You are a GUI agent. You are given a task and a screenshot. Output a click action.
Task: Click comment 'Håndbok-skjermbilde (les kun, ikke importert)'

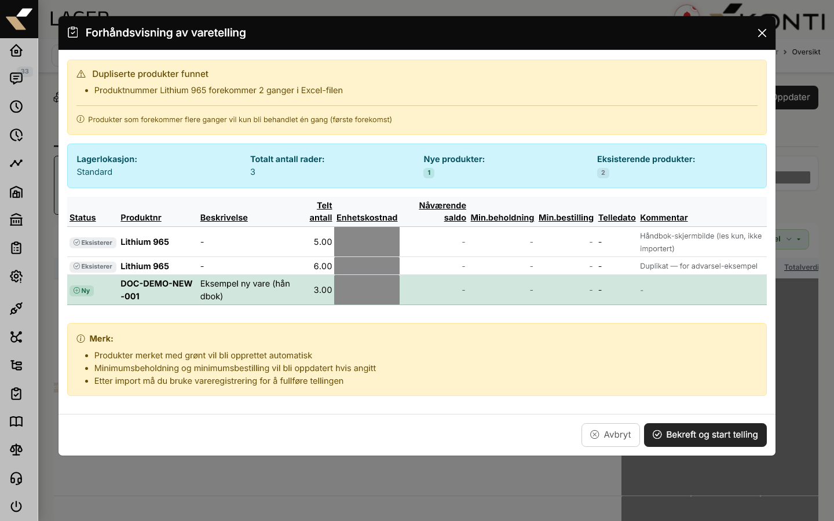pos(701,243)
